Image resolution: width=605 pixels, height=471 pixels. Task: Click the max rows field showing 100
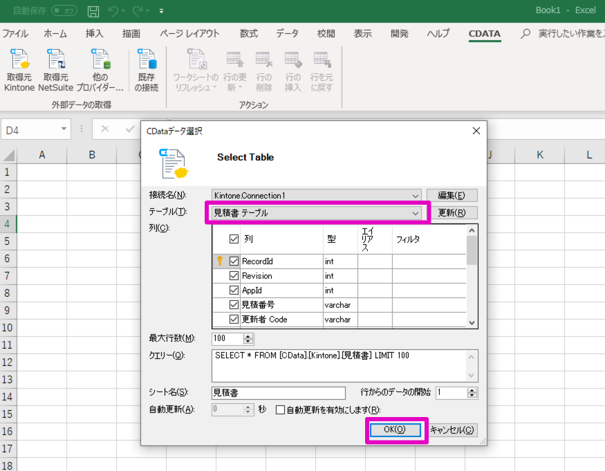pyautogui.click(x=227, y=339)
